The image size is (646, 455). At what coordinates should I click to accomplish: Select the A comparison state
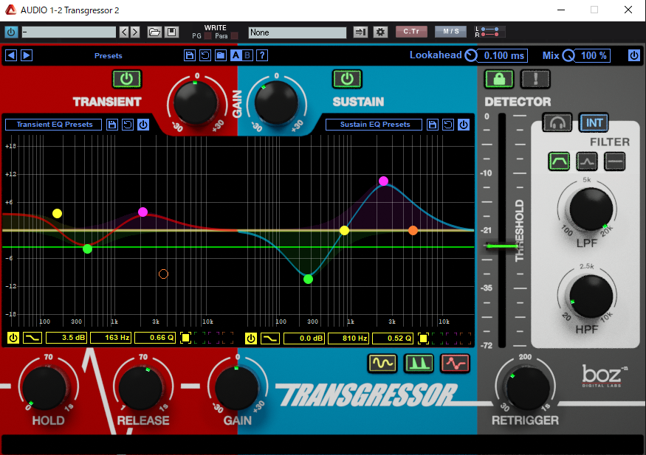tap(236, 55)
